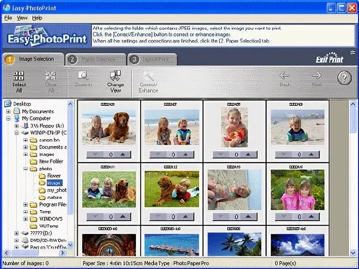Screen dimensions: 359x269
Task: Open the File menu
Action: (x=8, y=18)
